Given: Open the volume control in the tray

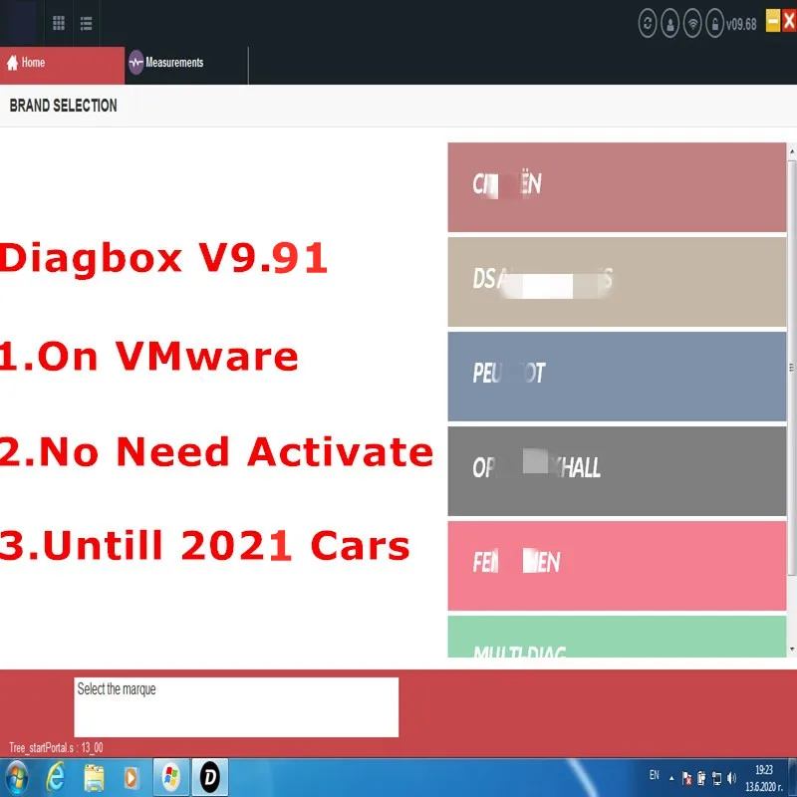Looking at the screenshot, I should point(731,777).
